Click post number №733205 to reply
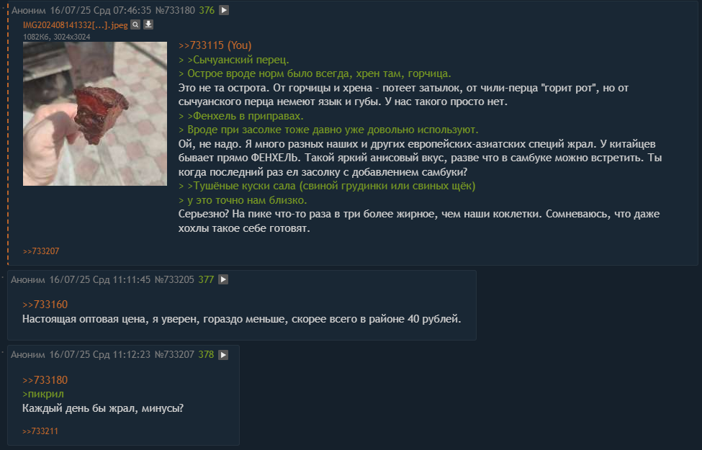 tap(174, 279)
